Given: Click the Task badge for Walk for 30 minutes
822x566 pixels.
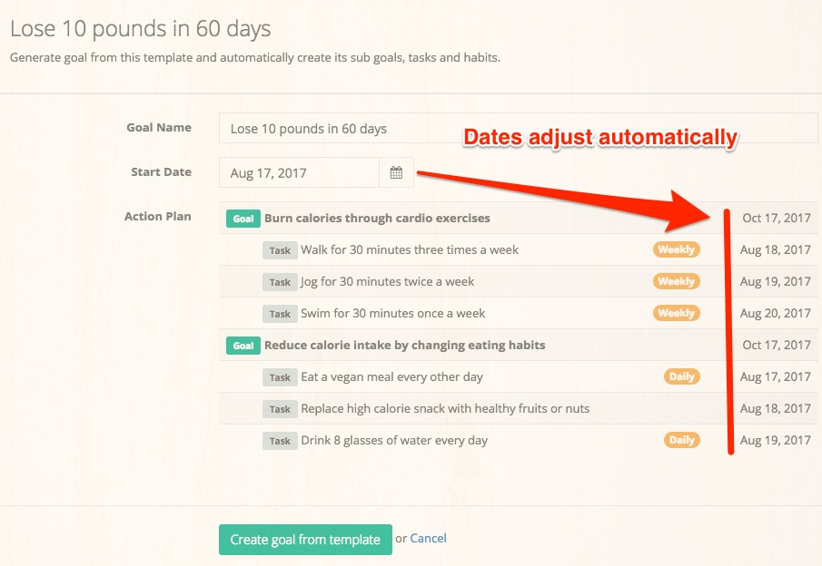Looking at the screenshot, I should coord(280,250).
